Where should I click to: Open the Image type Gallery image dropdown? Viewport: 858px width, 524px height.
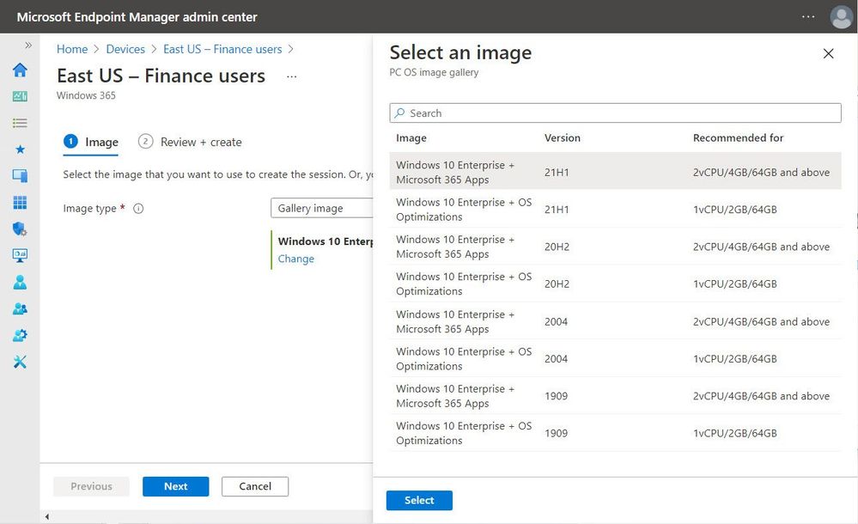tap(322, 208)
